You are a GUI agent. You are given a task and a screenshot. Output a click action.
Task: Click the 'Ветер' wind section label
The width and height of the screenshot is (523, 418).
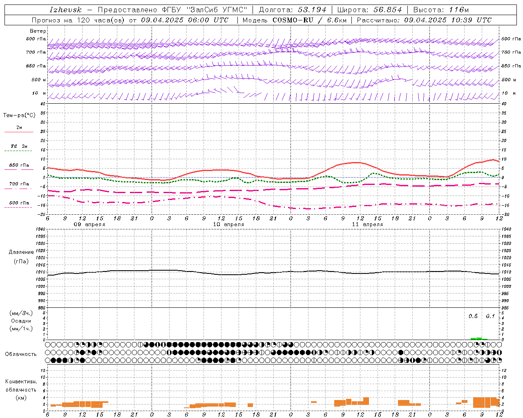point(38,31)
